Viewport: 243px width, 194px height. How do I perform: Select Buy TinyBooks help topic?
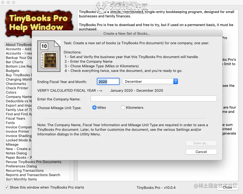point(19,75)
